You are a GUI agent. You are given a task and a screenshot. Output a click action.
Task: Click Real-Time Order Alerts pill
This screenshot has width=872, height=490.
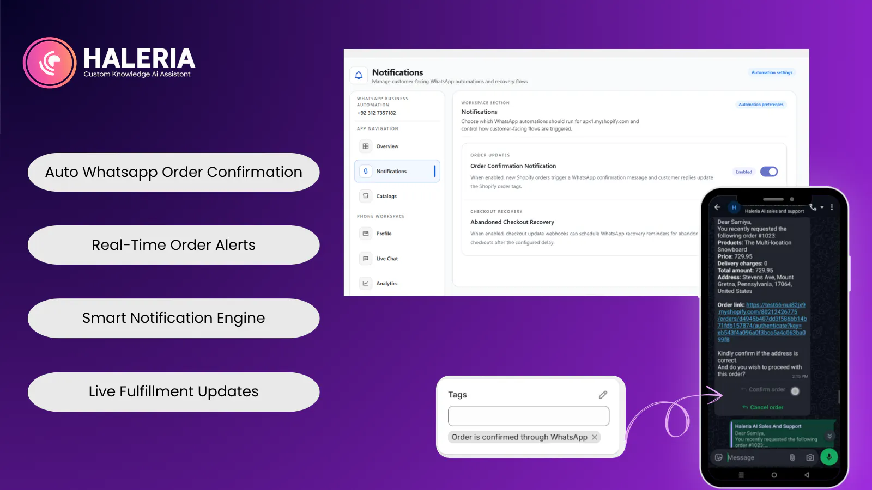click(174, 245)
